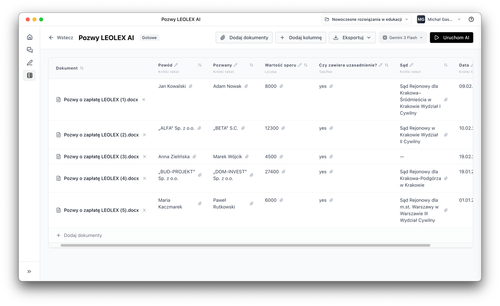The width and height of the screenshot is (500, 306).
Task: Toggle sorting on the Wartość sporu column
Action: pyautogui.click(x=306, y=65)
